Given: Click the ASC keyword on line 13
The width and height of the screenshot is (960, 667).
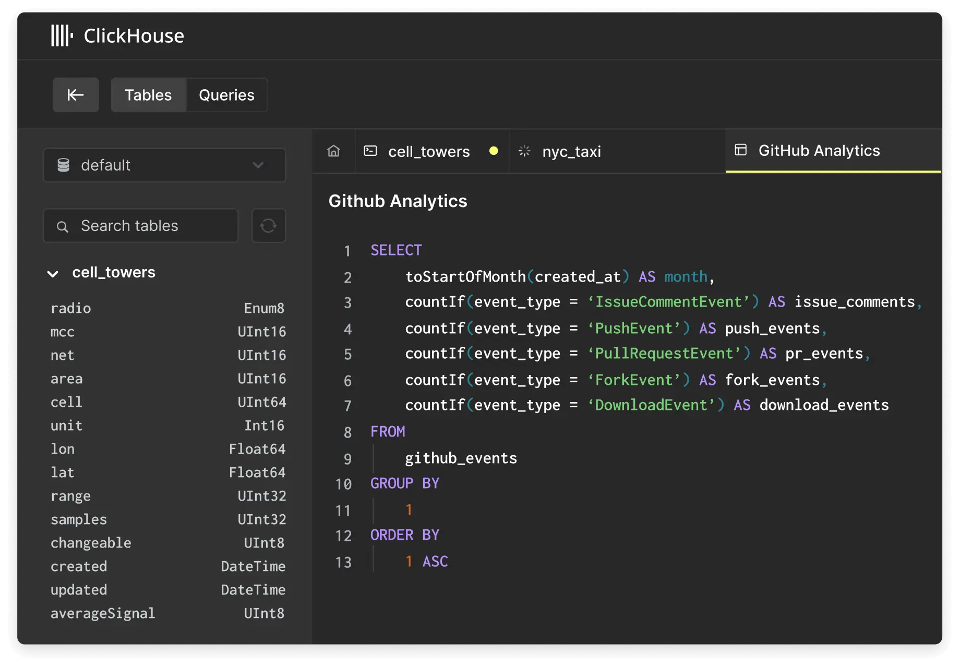Looking at the screenshot, I should (435, 562).
